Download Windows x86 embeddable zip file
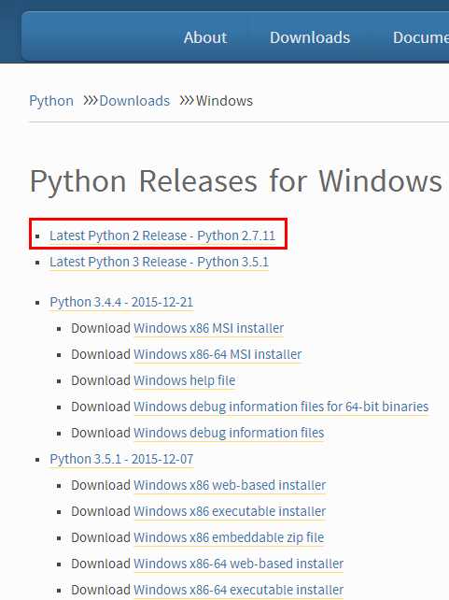 tap(229, 537)
